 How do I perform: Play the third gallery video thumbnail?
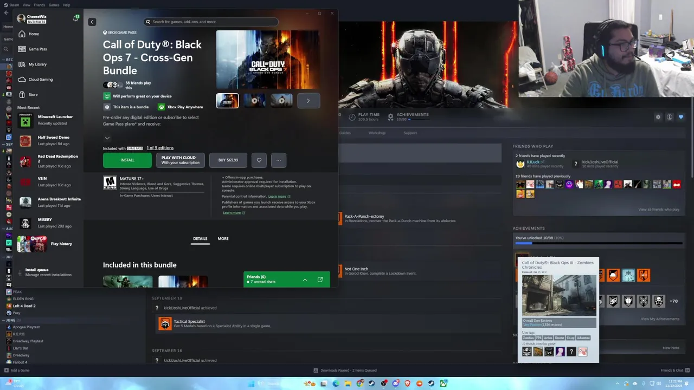pos(281,100)
